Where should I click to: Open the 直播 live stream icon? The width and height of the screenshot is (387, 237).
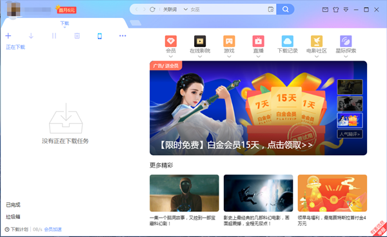coord(258,41)
